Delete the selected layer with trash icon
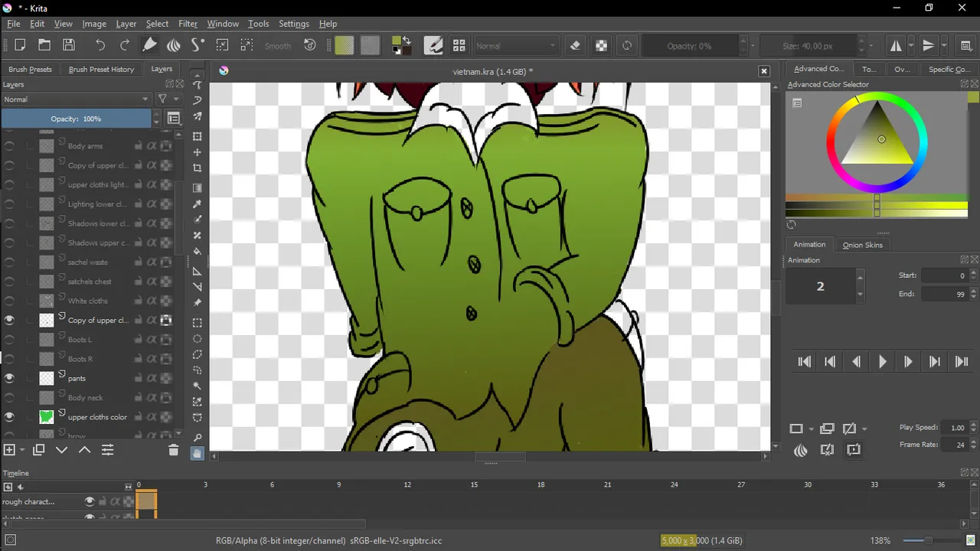This screenshot has height=551, width=980. (x=173, y=450)
